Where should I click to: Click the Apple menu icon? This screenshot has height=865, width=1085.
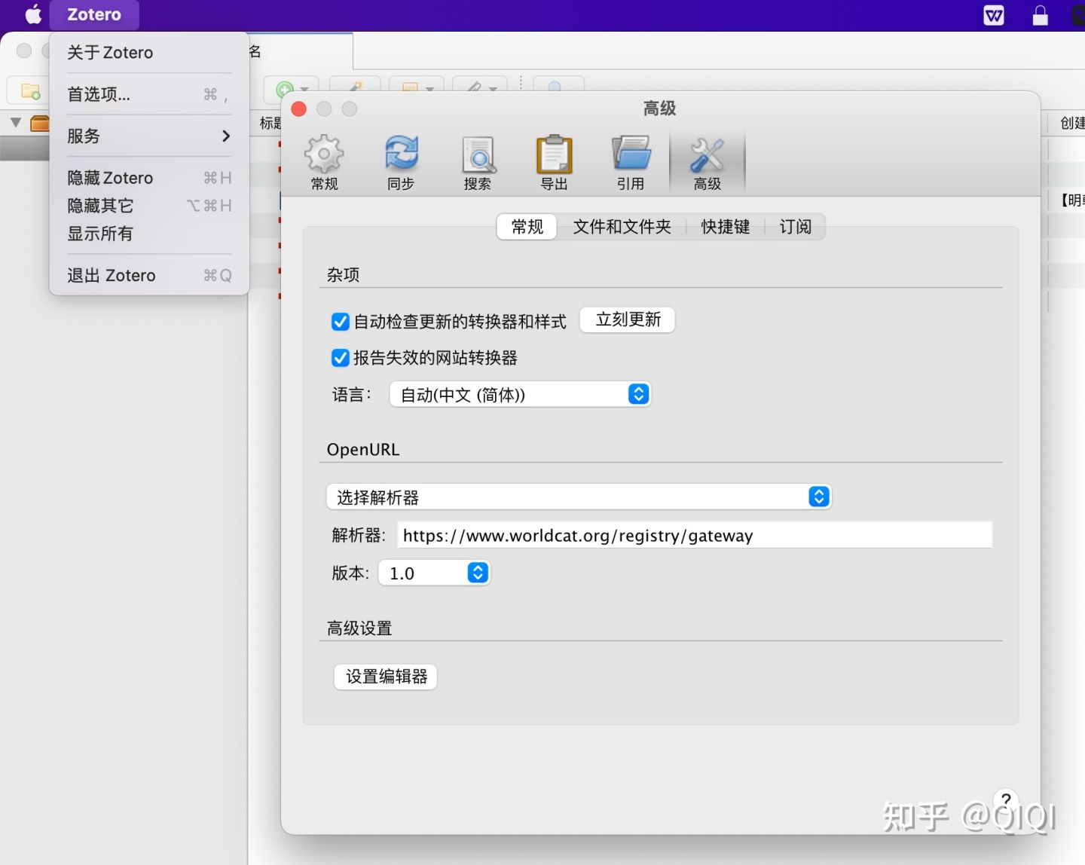point(33,14)
